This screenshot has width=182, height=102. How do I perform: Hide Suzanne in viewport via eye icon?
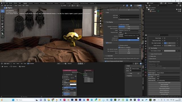click(178, 11)
